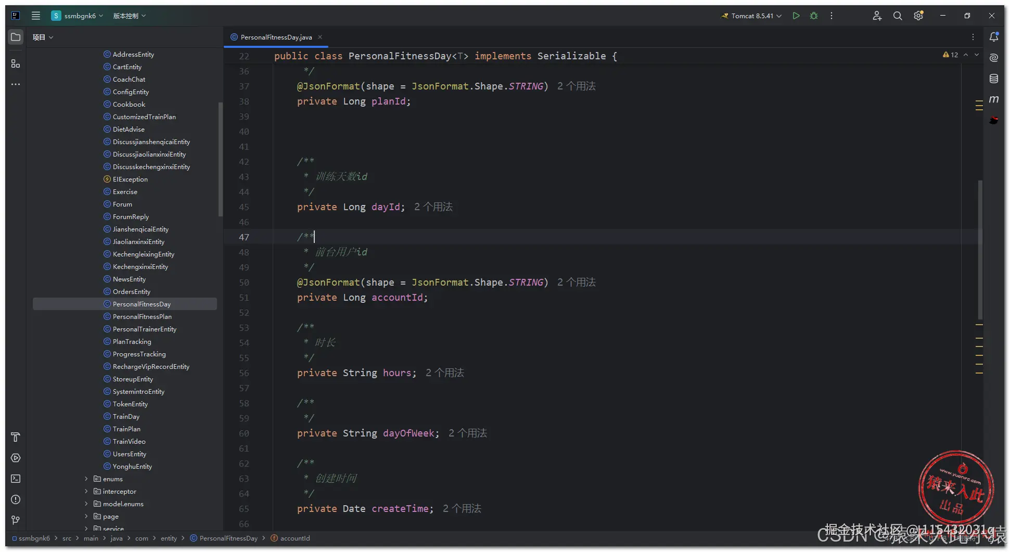The image size is (1010, 552).
Task: Open Search Everywhere magnifier
Action: (x=898, y=16)
